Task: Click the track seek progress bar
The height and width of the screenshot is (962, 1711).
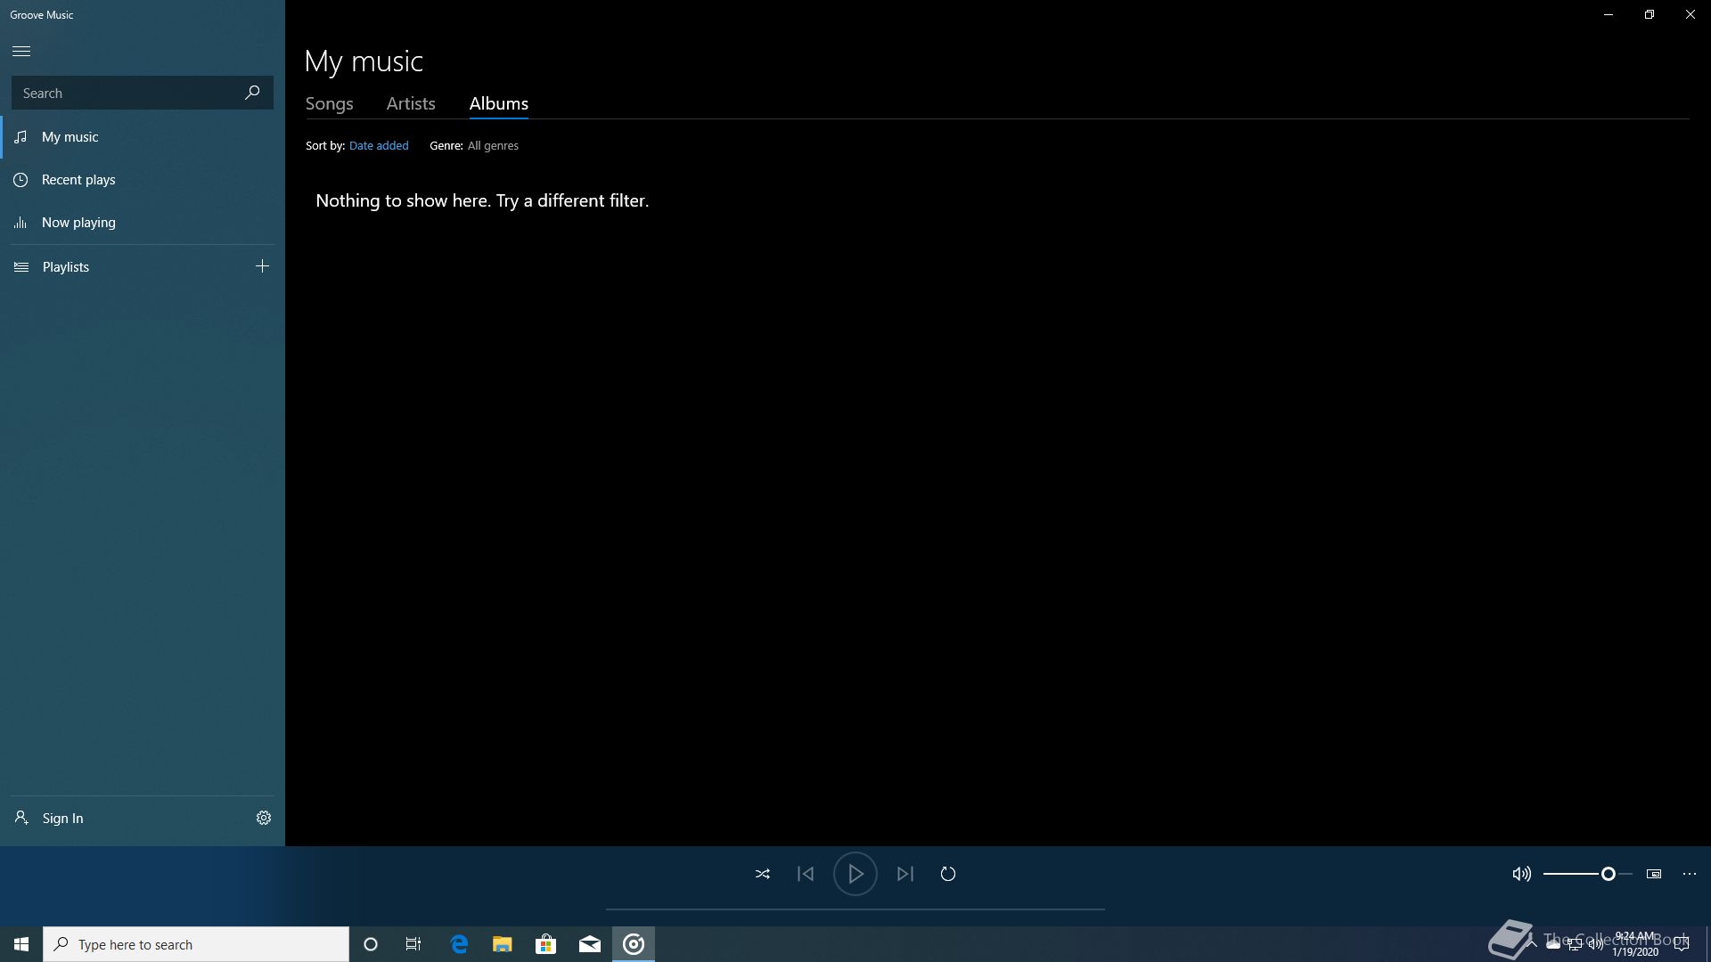Action: click(855, 909)
